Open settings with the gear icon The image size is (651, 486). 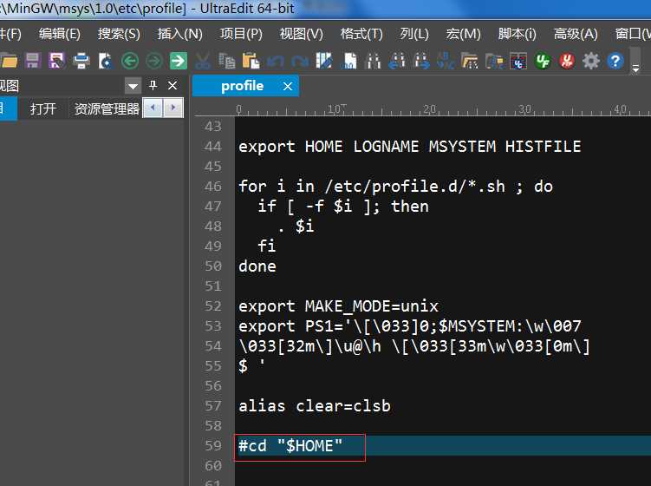591,61
